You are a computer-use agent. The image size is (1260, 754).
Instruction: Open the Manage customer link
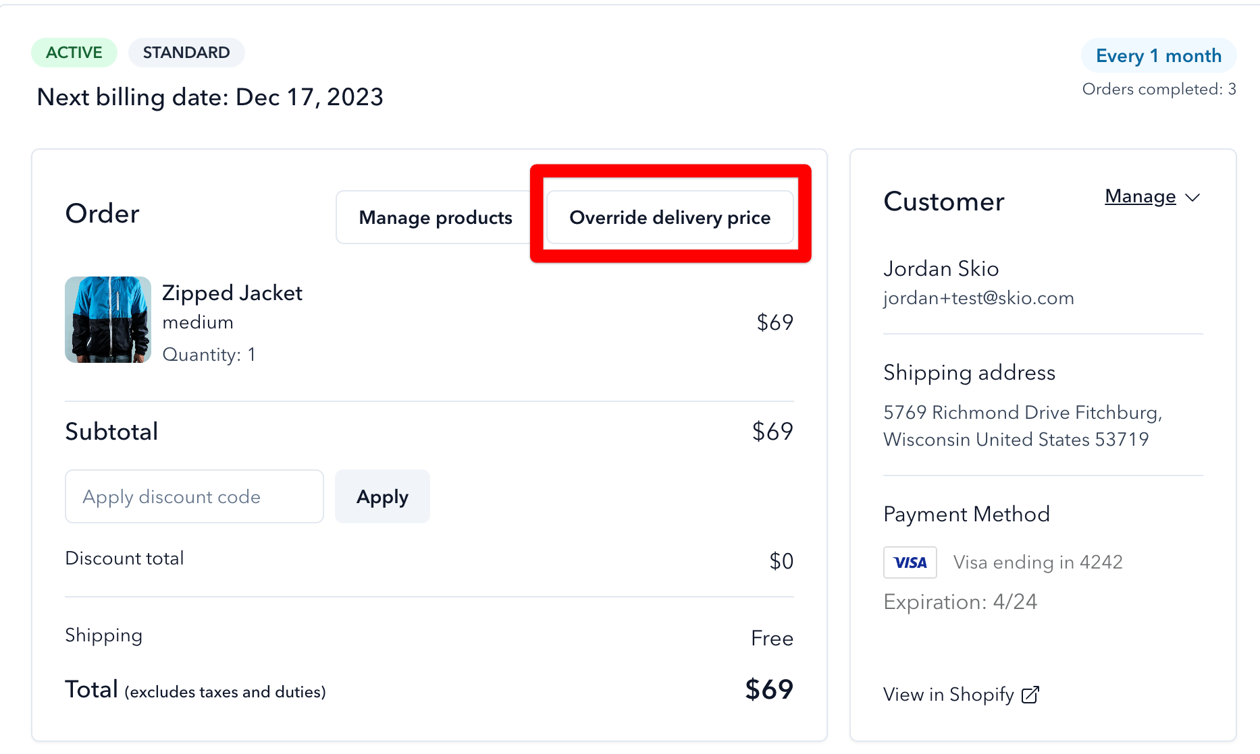click(1140, 196)
